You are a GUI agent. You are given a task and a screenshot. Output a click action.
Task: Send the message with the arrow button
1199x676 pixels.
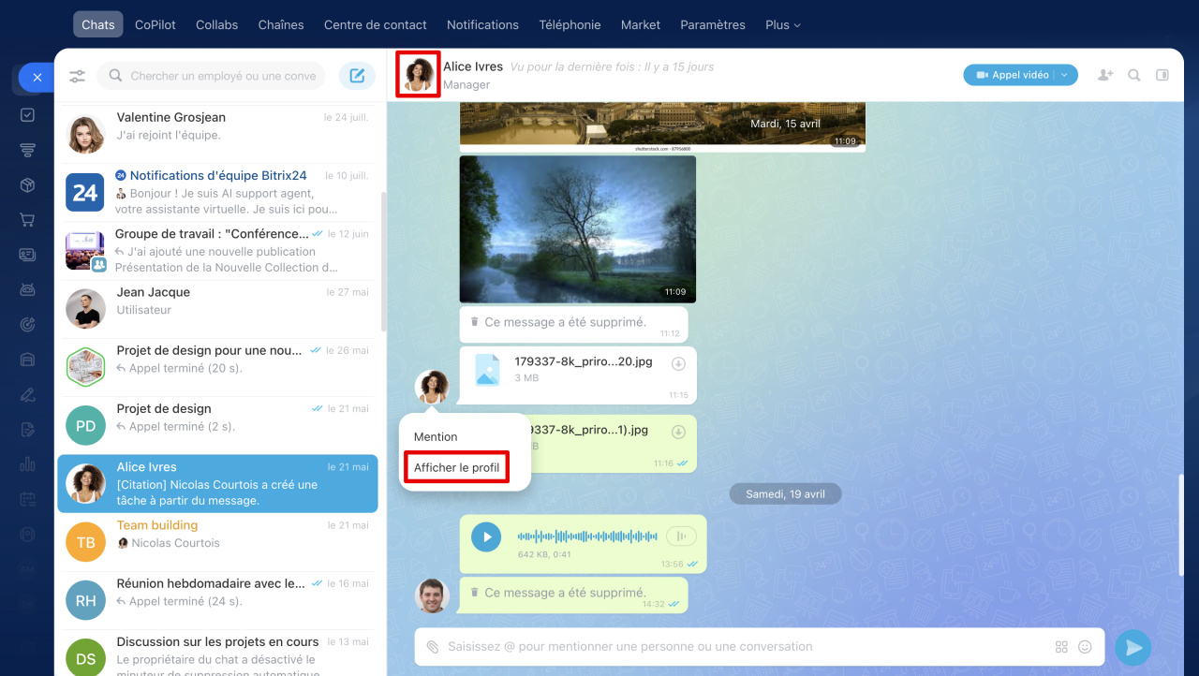coord(1133,647)
